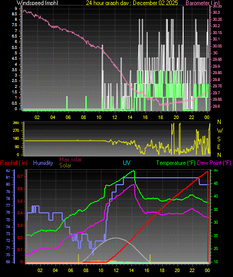The width and height of the screenshot is (233, 277).
Task: Click the "8.5" windspeed axis value
Action: coord(14,14)
